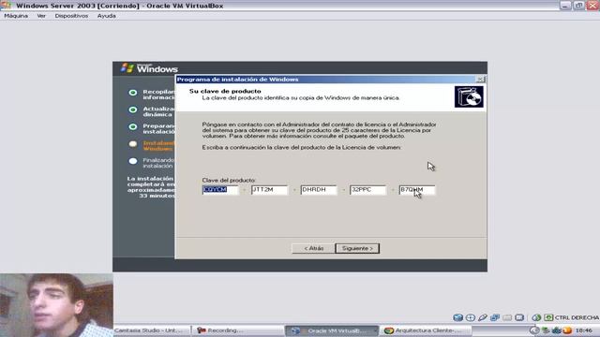Click the VirtualBox USB status icon
The width and height of the screenshot is (600, 337).
coord(483,317)
